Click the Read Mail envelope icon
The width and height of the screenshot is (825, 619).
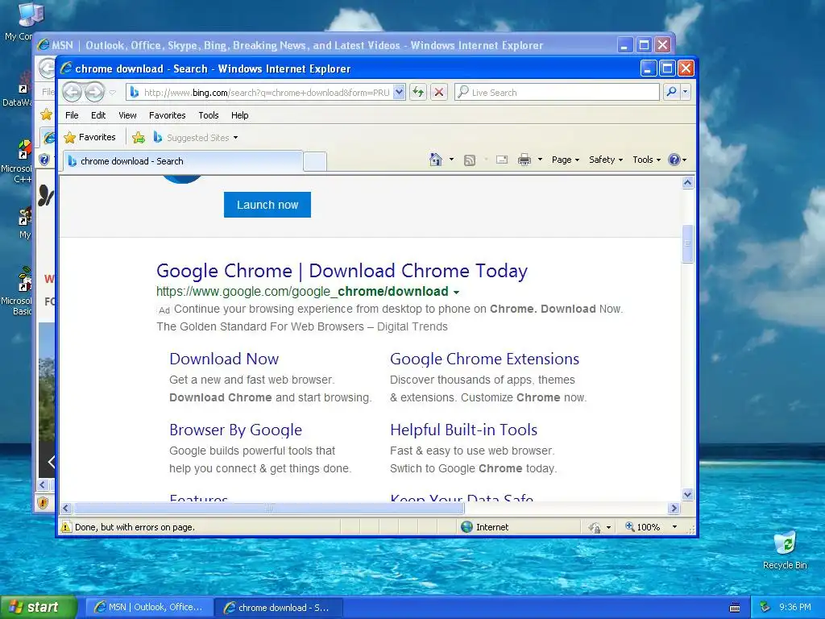click(502, 160)
